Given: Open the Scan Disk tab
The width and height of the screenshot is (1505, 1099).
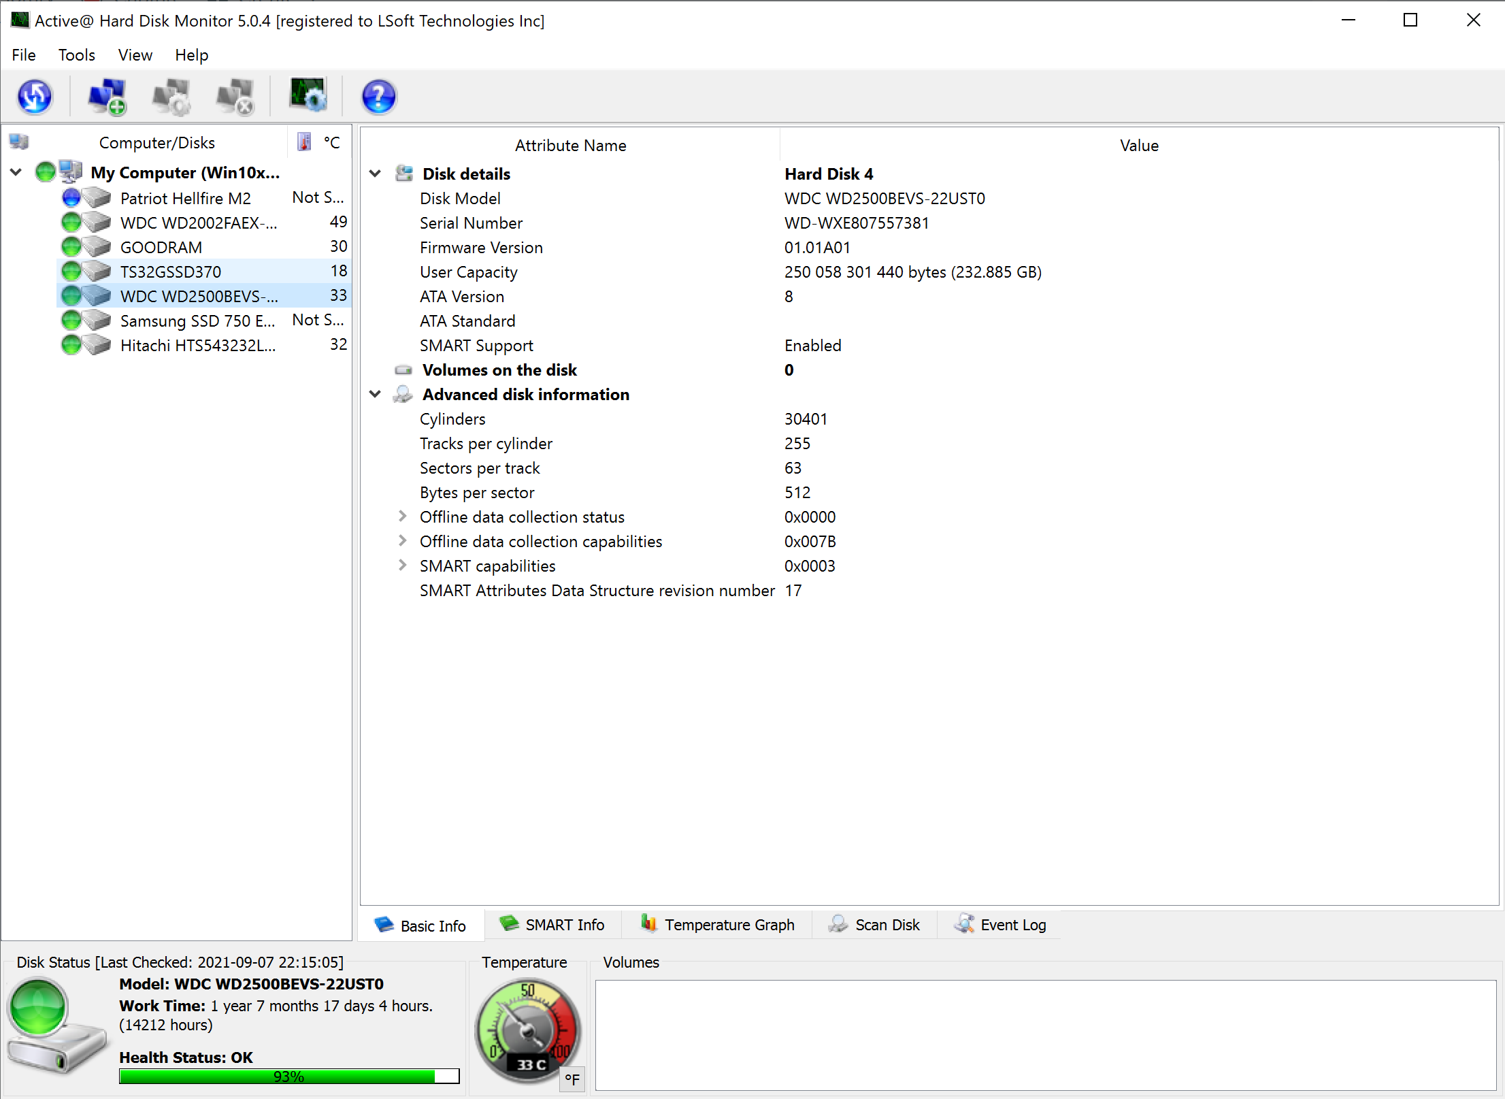Looking at the screenshot, I should pos(874,925).
